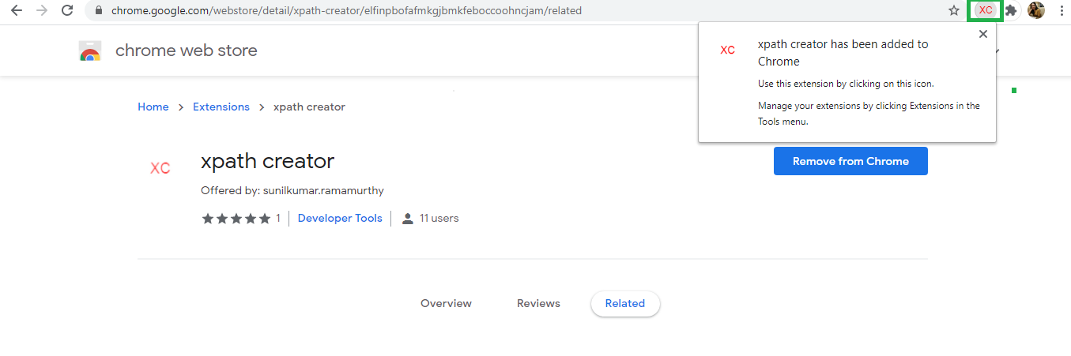Viewport: 1071px width, 356px height.
Task: Bookmark this page with the star icon
Action: point(954,10)
